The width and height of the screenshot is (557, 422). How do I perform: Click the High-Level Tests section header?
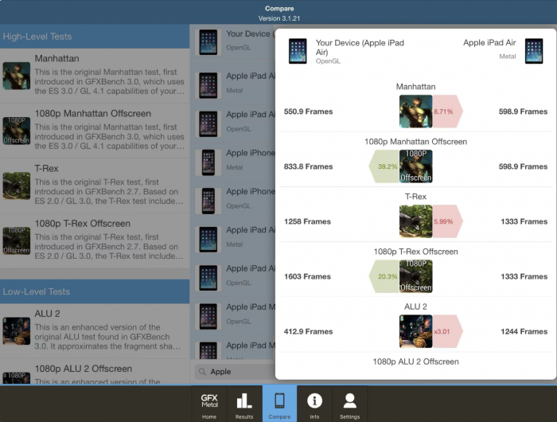click(95, 37)
